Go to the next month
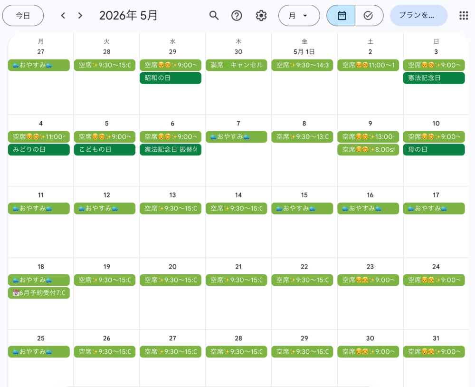475x387 pixels. pos(80,16)
